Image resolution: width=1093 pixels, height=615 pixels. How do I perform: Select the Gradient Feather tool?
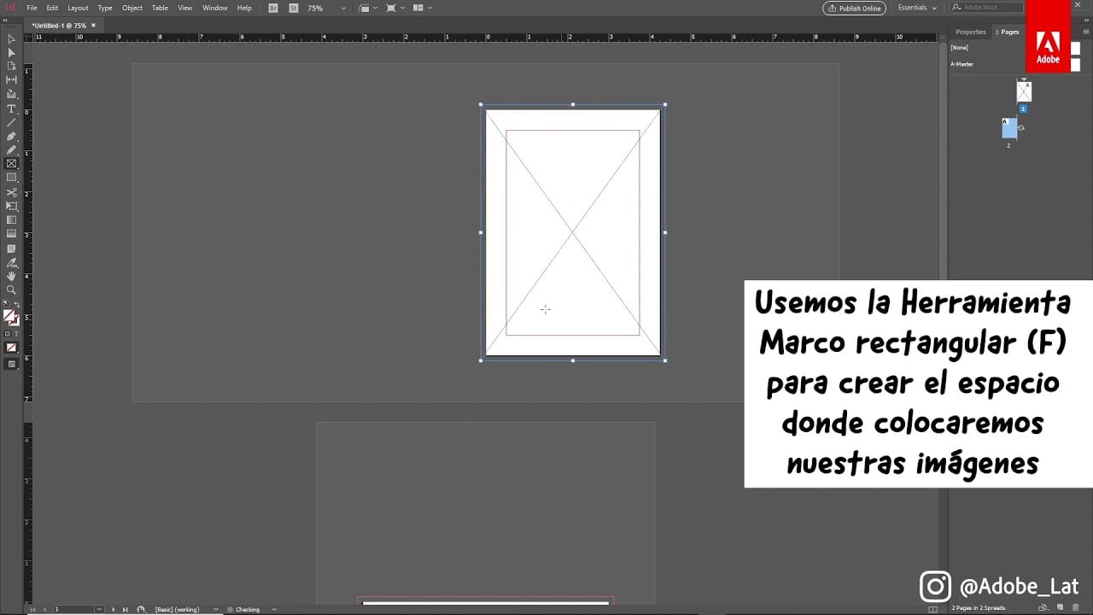pyautogui.click(x=11, y=233)
